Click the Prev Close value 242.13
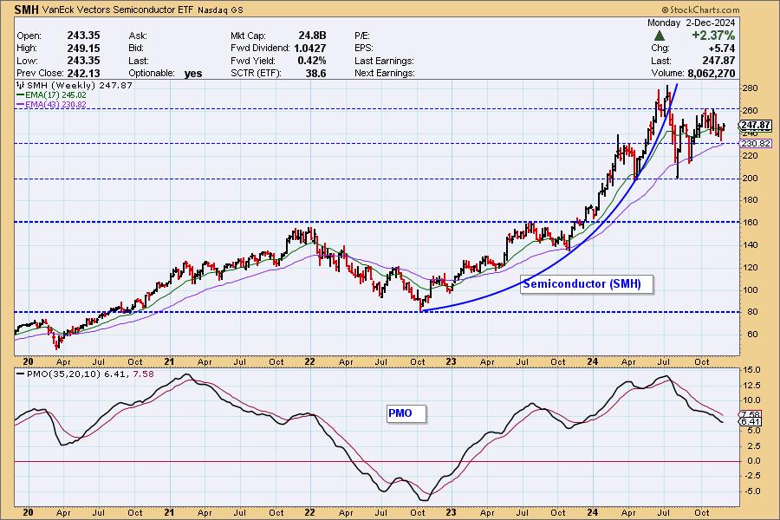The height and width of the screenshot is (520, 780). pyautogui.click(x=83, y=73)
